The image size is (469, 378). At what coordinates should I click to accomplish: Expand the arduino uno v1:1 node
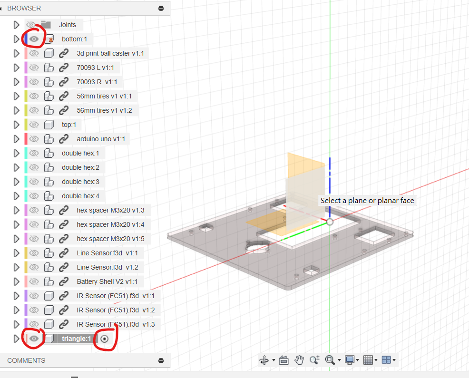pyautogui.click(x=16, y=139)
